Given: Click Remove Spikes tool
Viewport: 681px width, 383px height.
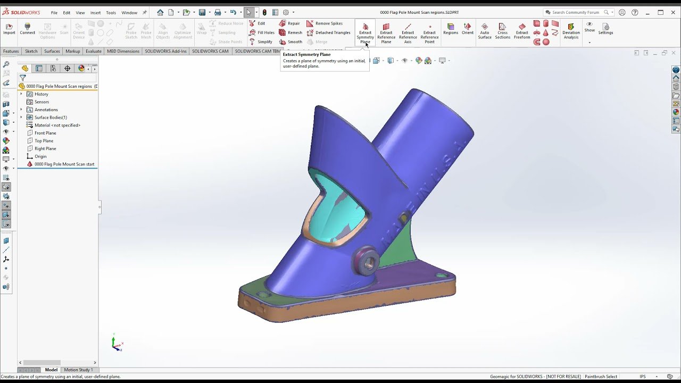Looking at the screenshot, I should (x=325, y=23).
